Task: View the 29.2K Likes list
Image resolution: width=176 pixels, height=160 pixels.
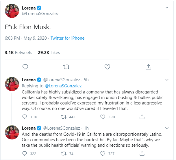Action: [x=49, y=53]
